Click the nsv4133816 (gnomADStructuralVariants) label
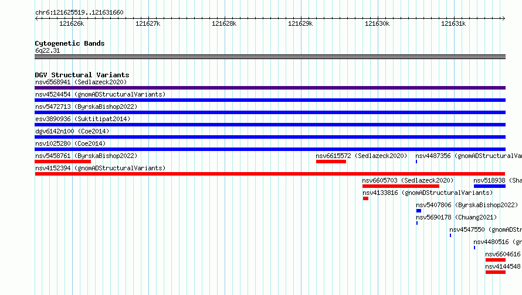The width and height of the screenshot is (522, 295). coord(428,193)
